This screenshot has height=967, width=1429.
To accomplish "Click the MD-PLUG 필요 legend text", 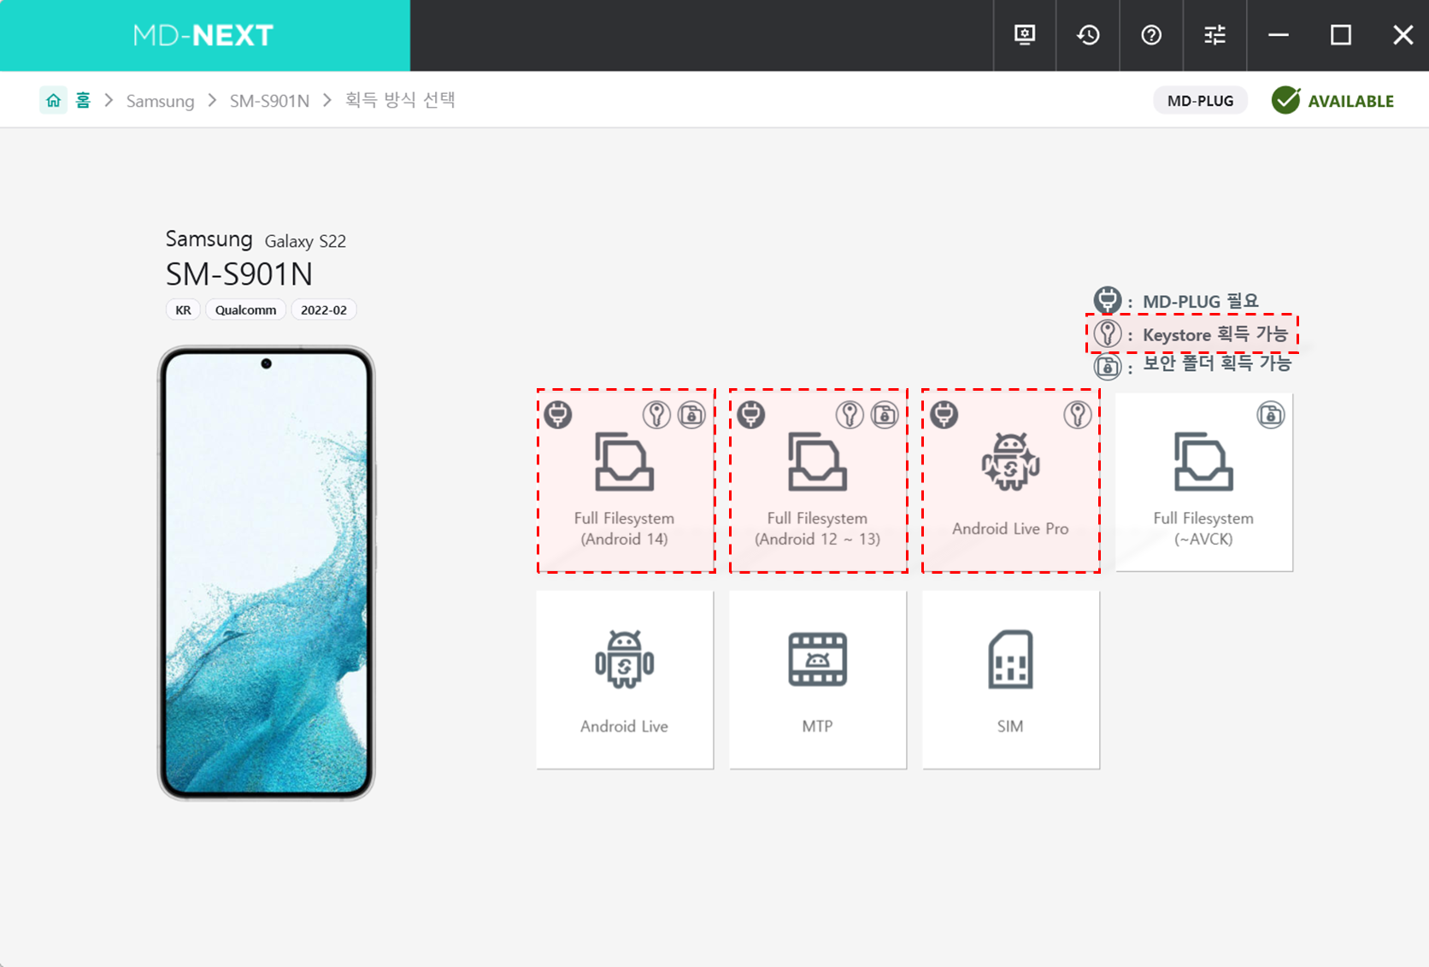I will coord(1201,301).
